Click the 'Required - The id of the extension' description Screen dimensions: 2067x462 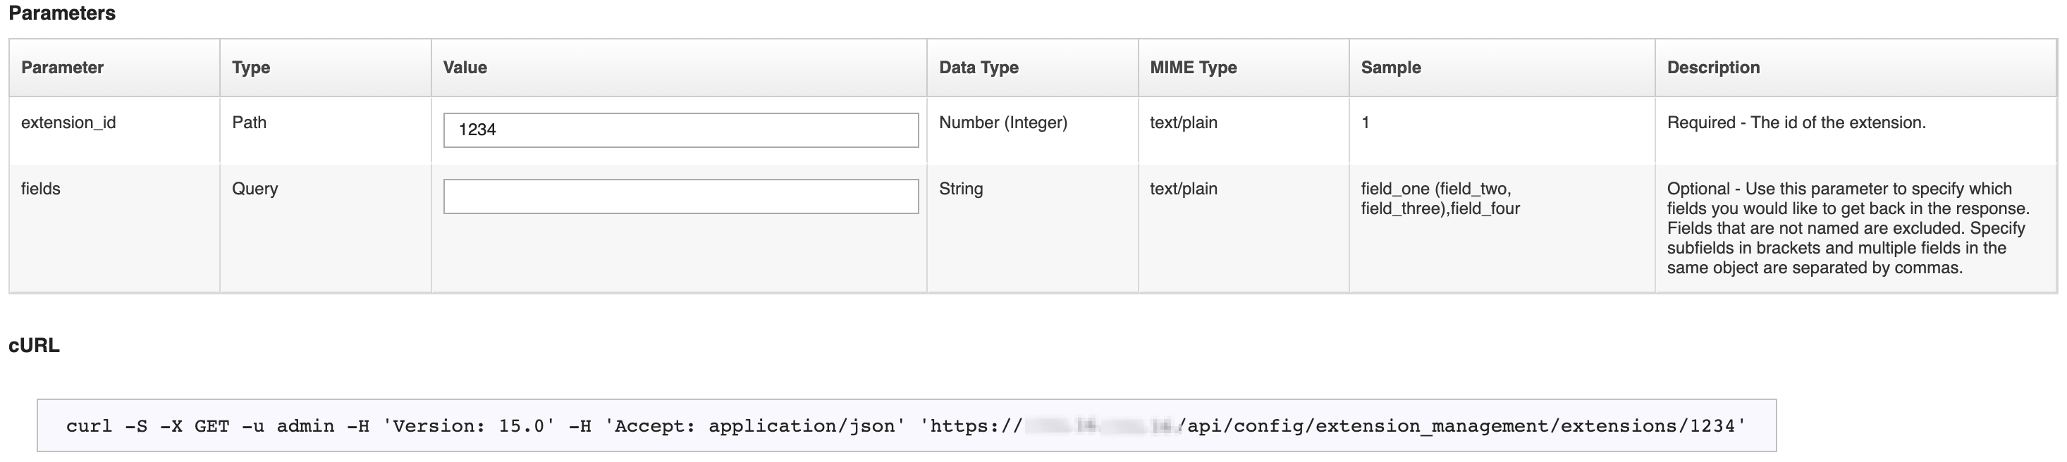click(1796, 123)
